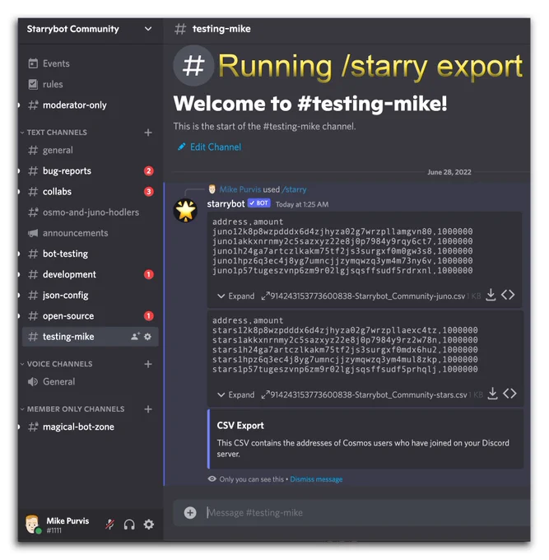This screenshot has width=549, height=560.
Task: Add a voice channel with plus icon
Action: pyautogui.click(x=148, y=364)
